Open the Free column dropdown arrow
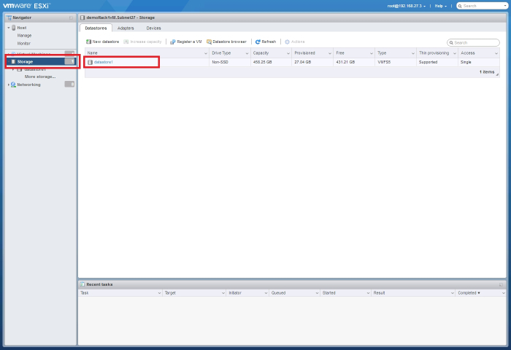Image resolution: width=511 pixels, height=350 pixels. (x=371, y=53)
